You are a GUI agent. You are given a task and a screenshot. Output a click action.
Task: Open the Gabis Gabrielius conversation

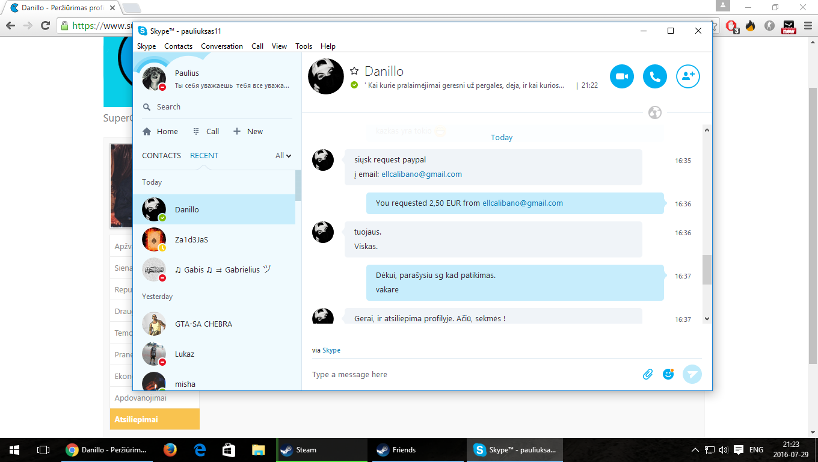pos(214,269)
